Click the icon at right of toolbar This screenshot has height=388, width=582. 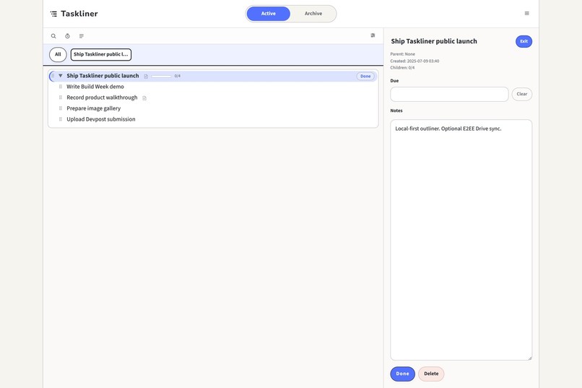click(373, 35)
